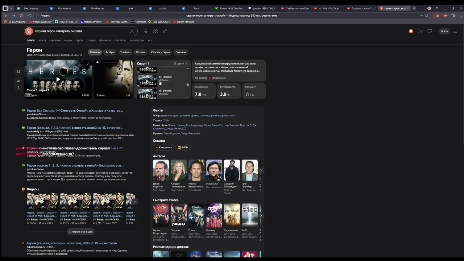
Task: Show more videos with carousel chevron
Action: pos(134,202)
